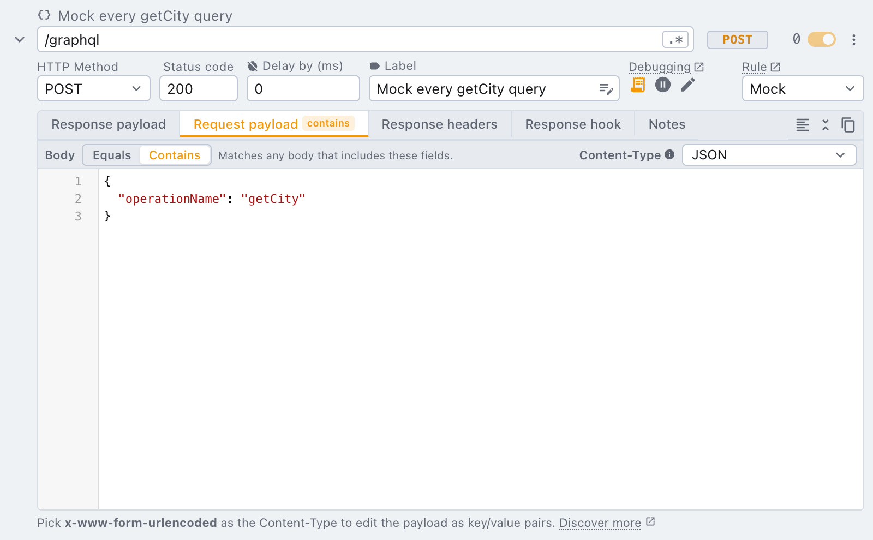
Task: Click the format/beautify payload icon
Action: click(x=803, y=125)
